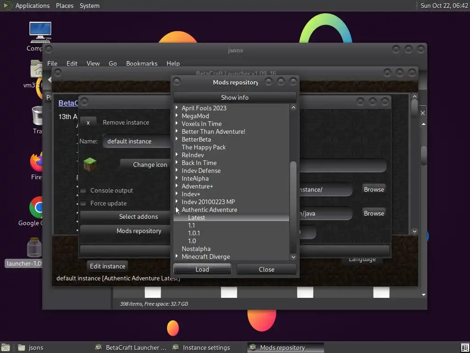Click the Computer desktop icon
This screenshot has height=353, width=470.
40,33
